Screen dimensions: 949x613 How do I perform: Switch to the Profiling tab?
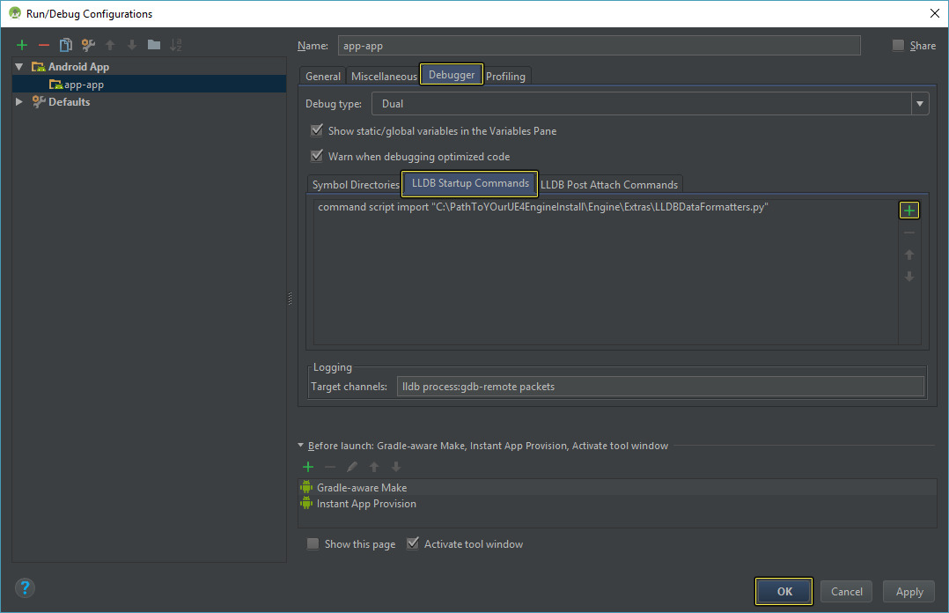point(506,77)
